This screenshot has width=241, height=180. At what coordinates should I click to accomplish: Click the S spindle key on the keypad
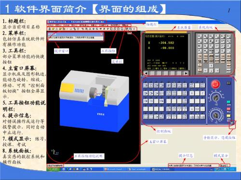(x=205, y=46)
